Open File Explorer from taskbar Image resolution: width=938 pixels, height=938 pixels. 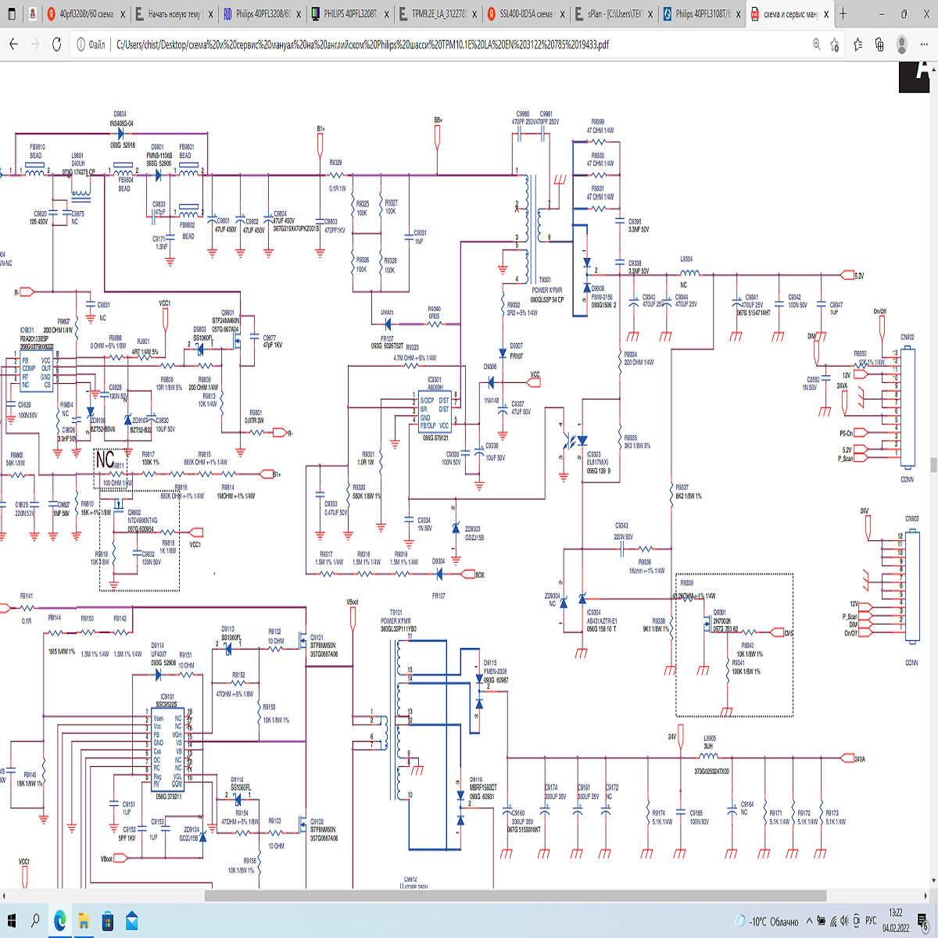[84, 921]
